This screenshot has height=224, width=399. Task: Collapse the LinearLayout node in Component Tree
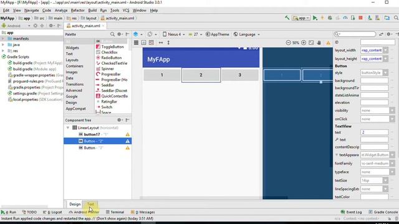tap(68, 128)
